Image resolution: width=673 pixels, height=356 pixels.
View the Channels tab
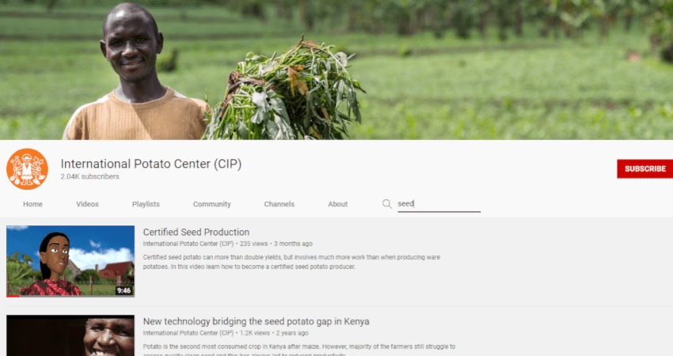[279, 204]
